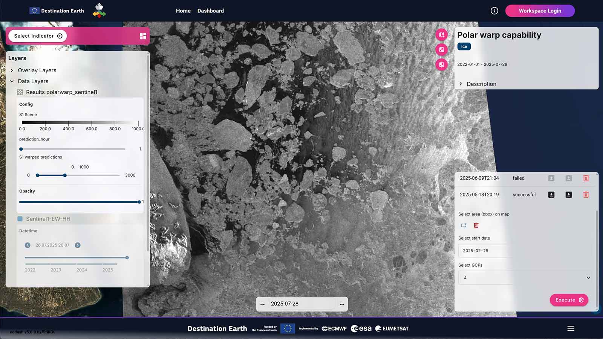Click draw bbox area icon
Image resolution: width=603 pixels, height=339 pixels.
[464, 225]
